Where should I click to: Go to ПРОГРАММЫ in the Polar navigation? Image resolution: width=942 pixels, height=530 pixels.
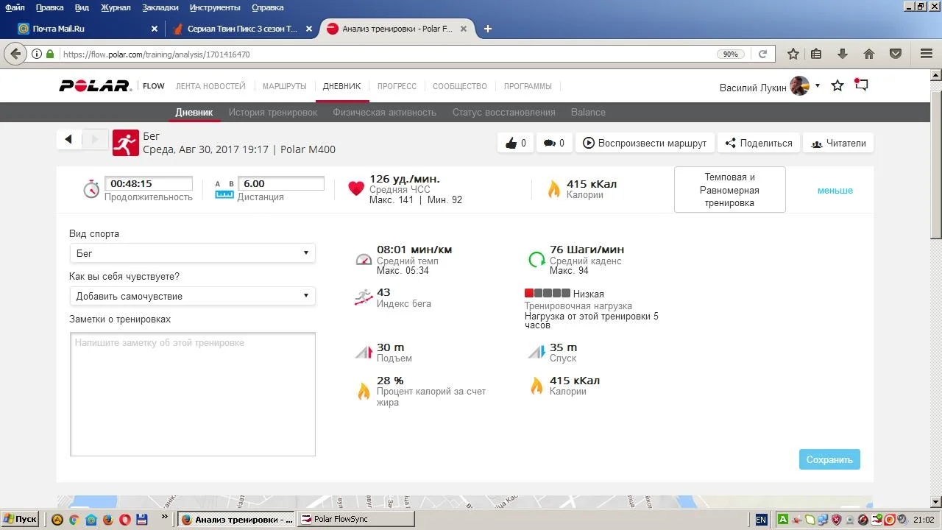(x=528, y=86)
